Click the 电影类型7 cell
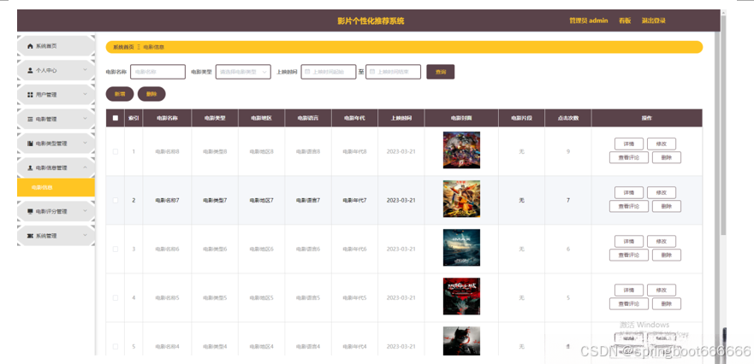 215,200
